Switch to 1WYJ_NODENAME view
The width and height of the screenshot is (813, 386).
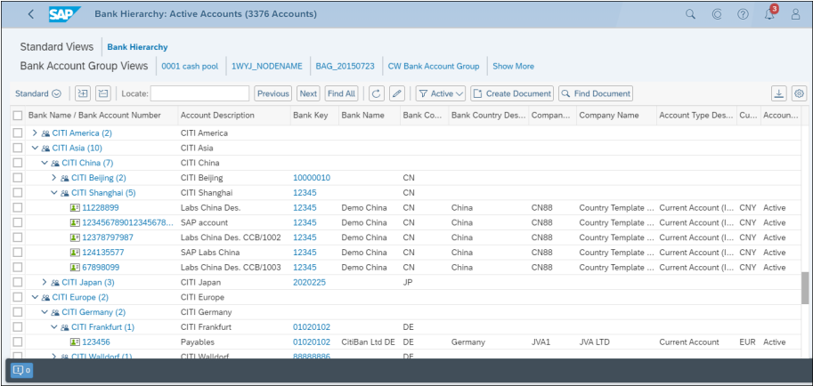266,67
